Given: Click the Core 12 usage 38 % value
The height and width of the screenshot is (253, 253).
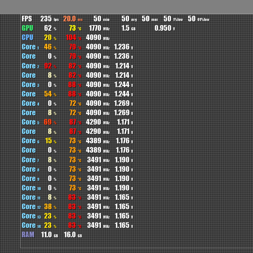Looking at the screenshot, I should (x=48, y=207).
